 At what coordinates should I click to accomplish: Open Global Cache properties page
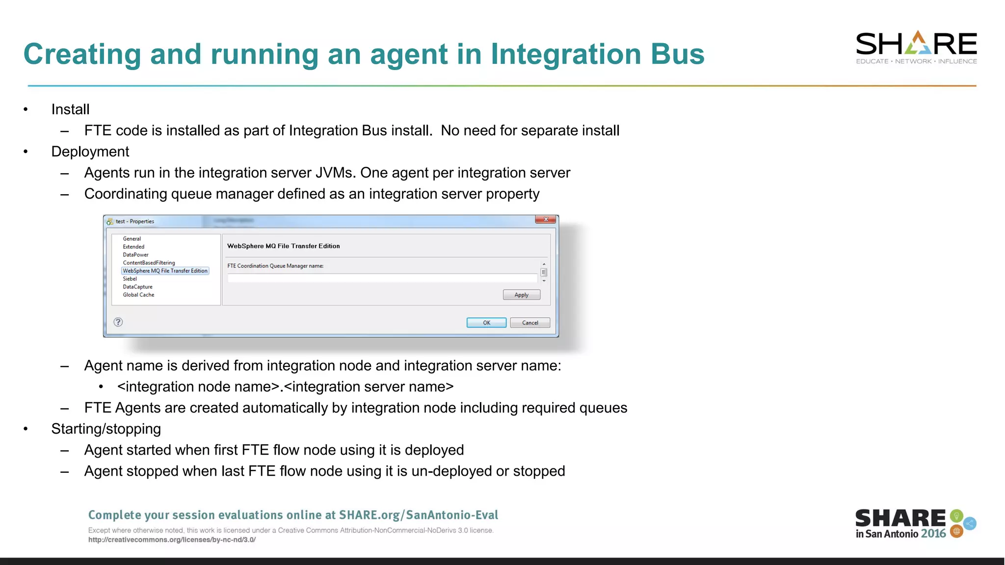(x=138, y=295)
